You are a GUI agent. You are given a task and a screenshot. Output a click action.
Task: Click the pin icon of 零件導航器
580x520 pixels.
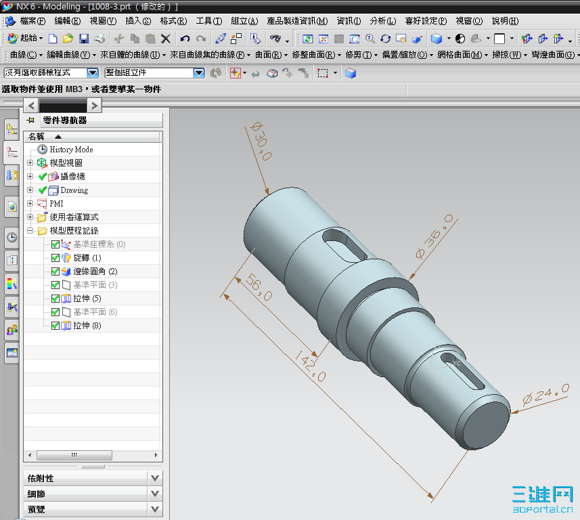coord(31,120)
